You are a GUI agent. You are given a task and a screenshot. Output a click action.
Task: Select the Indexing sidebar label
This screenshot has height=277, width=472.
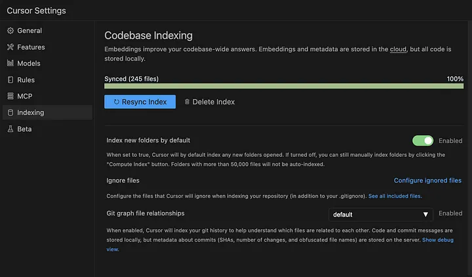click(31, 112)
